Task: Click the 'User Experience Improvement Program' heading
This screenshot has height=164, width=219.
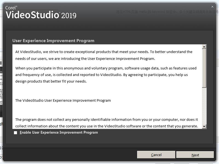Action: (x=53, y=40)
